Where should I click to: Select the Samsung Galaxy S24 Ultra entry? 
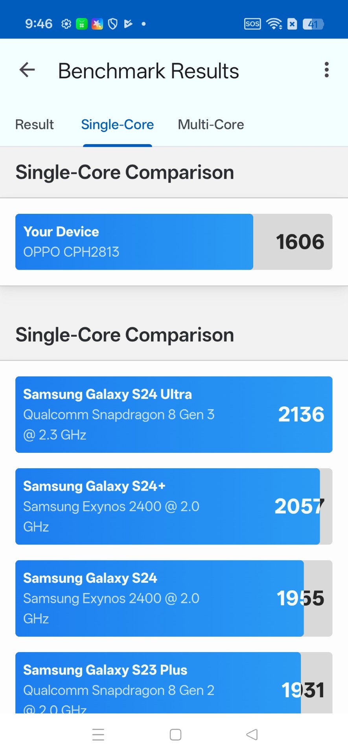[x=174, y=415]
